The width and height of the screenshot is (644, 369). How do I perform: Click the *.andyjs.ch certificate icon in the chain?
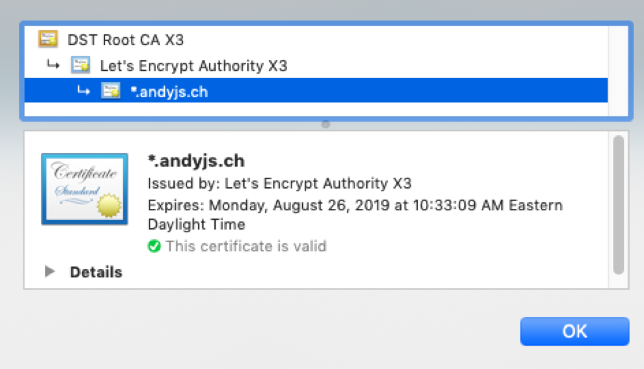[110, 91]
